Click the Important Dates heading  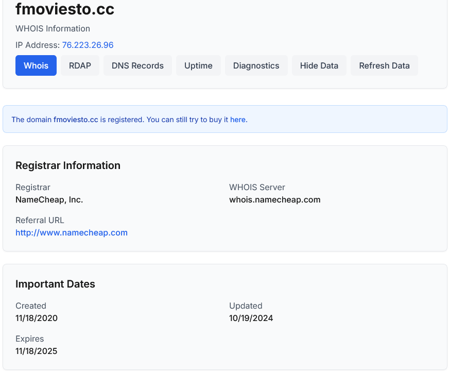(x=55, y=284)
